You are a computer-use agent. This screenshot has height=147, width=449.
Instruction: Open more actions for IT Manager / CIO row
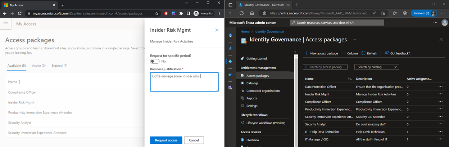440,139
